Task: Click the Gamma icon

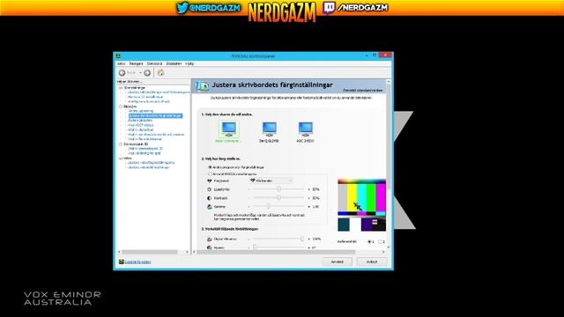Action: click(210, 207)
